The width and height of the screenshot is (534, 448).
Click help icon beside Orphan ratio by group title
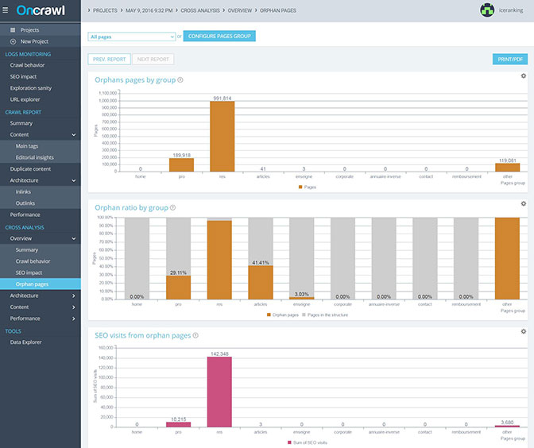click(x=172, y=207)
